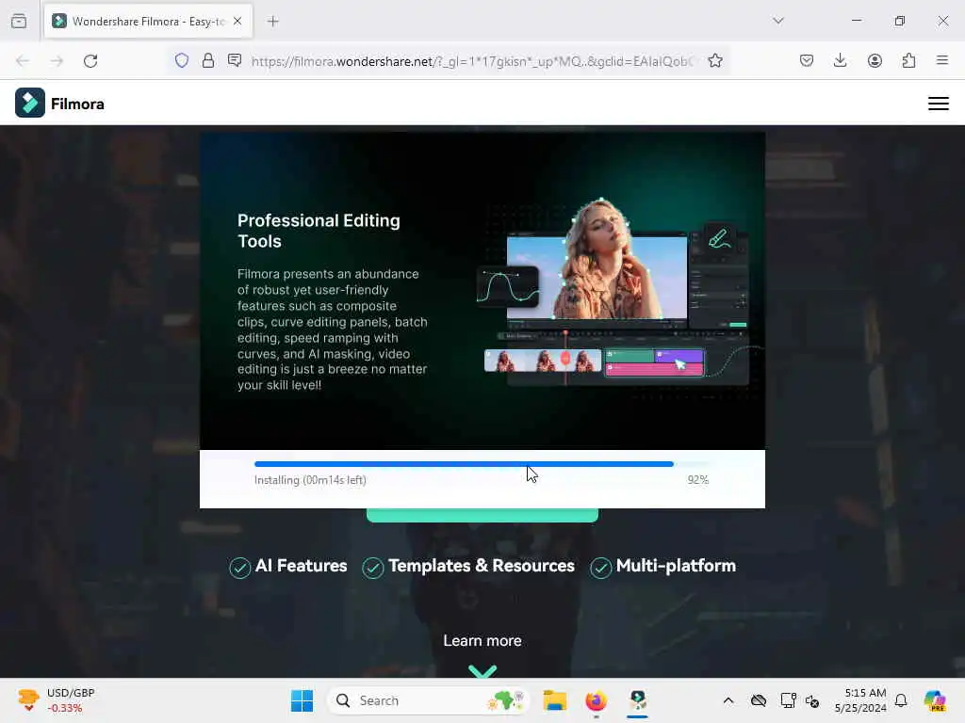Screen dimensions: 965x723
Task: Bookmark this page with the star
Action: (x=715, y=60)
